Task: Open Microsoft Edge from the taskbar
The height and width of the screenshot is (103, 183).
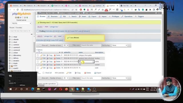Action: click(x=33, y=89)
